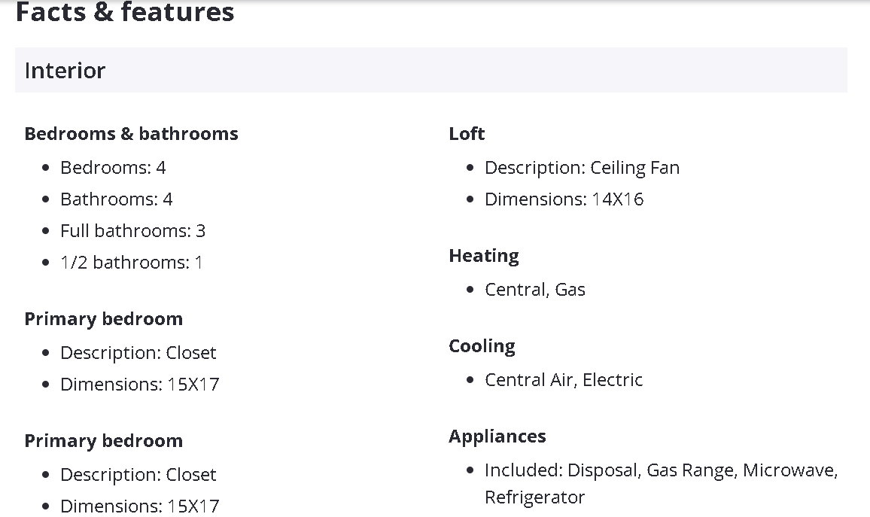
Task: Click the Bedrooms: 4 list item
Action: (x=113, y=168)
